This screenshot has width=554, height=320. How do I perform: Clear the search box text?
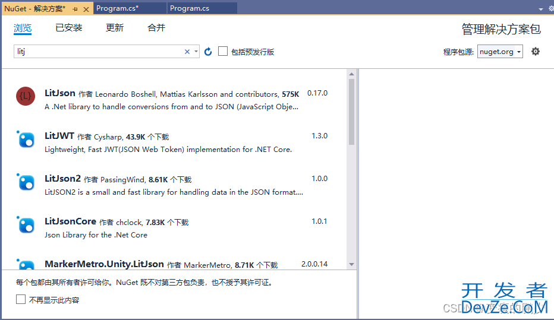187,52
